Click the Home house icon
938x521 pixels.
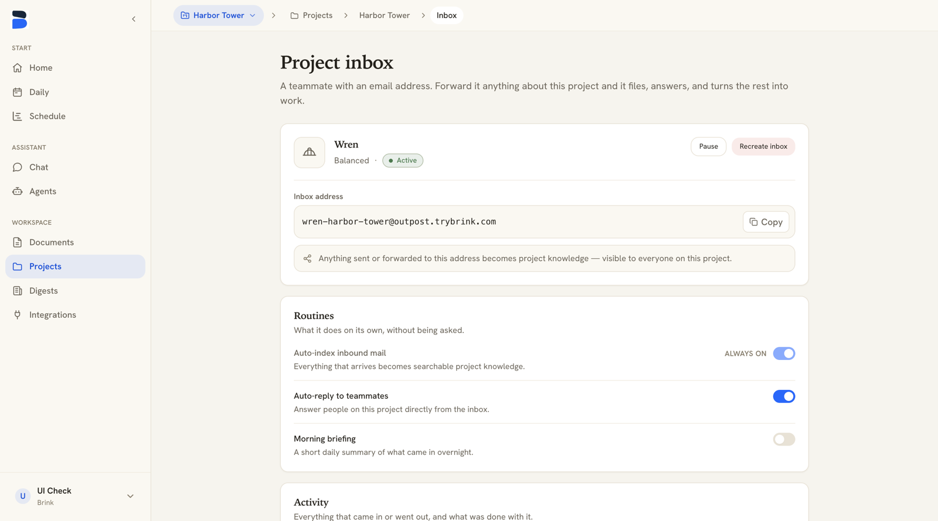(18, 68)
